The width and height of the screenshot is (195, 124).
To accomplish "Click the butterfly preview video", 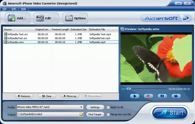I will tap(156, 58).
